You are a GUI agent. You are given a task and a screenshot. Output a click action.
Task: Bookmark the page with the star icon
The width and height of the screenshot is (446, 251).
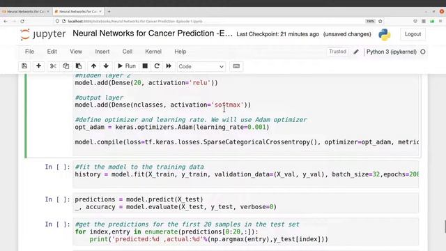point(380,22)
